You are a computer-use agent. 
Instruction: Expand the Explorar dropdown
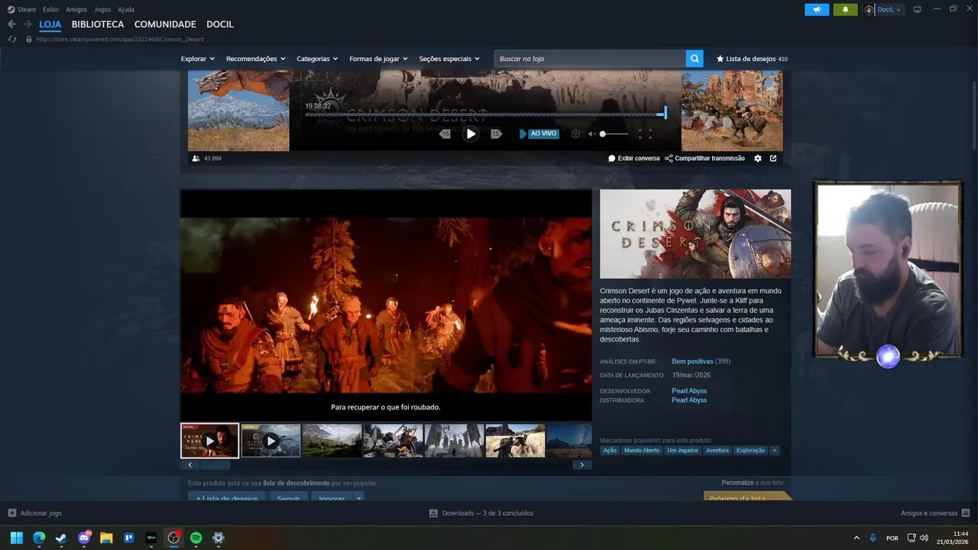197,59
